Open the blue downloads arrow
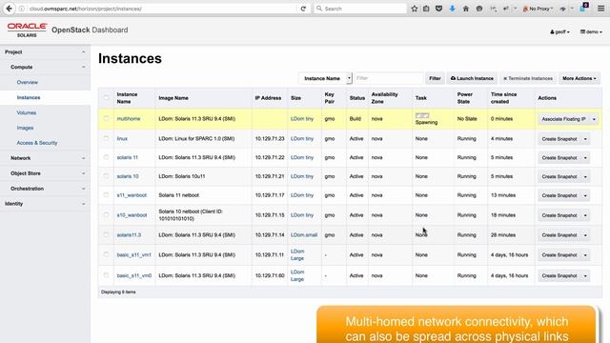 click(452, 9)
